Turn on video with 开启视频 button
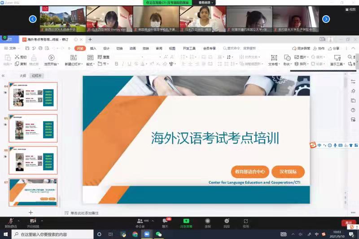This screenshot has width=359, height=239. pyautogui.click(x=32, y=222)
